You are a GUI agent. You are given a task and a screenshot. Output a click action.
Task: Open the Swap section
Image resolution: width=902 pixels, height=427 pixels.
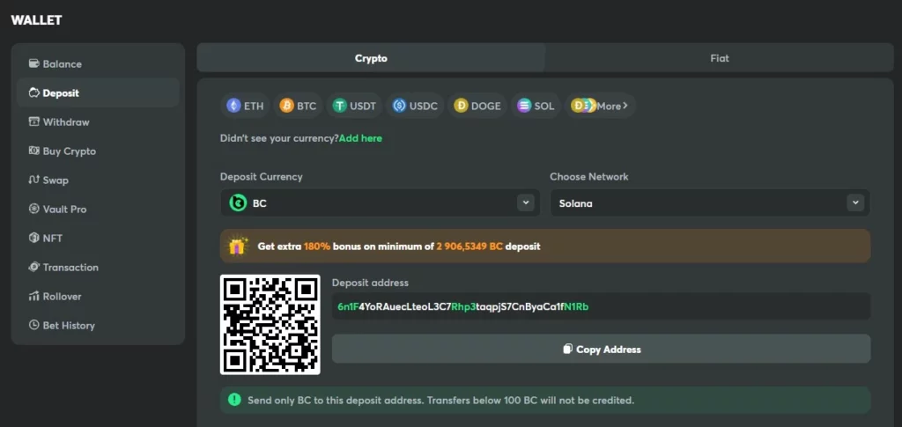point(98,180)
